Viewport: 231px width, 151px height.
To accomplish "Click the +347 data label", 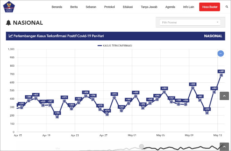I will click(128, 99).
